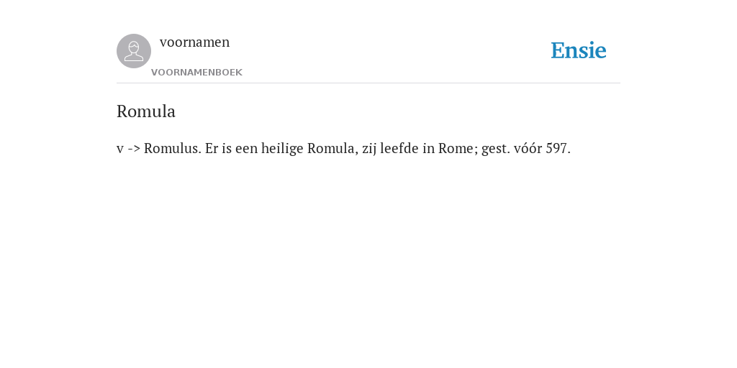
Task: Click the word zij in the sentence
Action: [369, 149]
